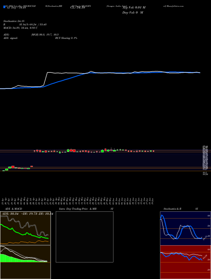Select the 'MACD: 54.39, 53.44, 0.95 C' line

(x=20, y=28)
